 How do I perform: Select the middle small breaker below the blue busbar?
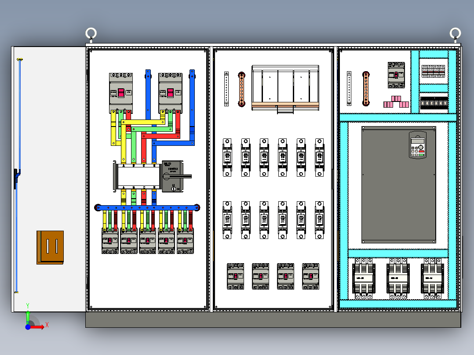click(148, 241)
